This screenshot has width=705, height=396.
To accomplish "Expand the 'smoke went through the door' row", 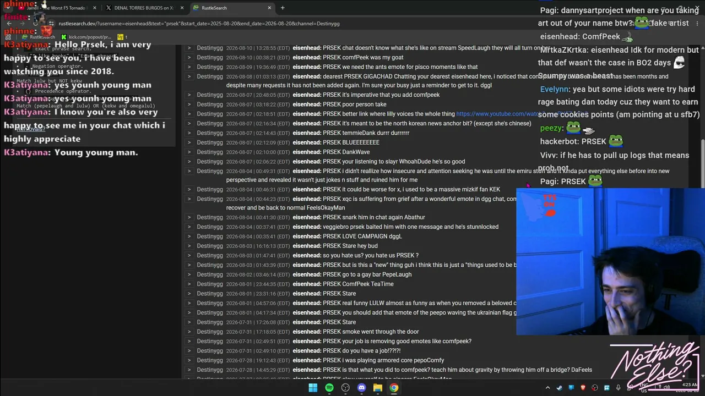I will click(x=189, y=332).
